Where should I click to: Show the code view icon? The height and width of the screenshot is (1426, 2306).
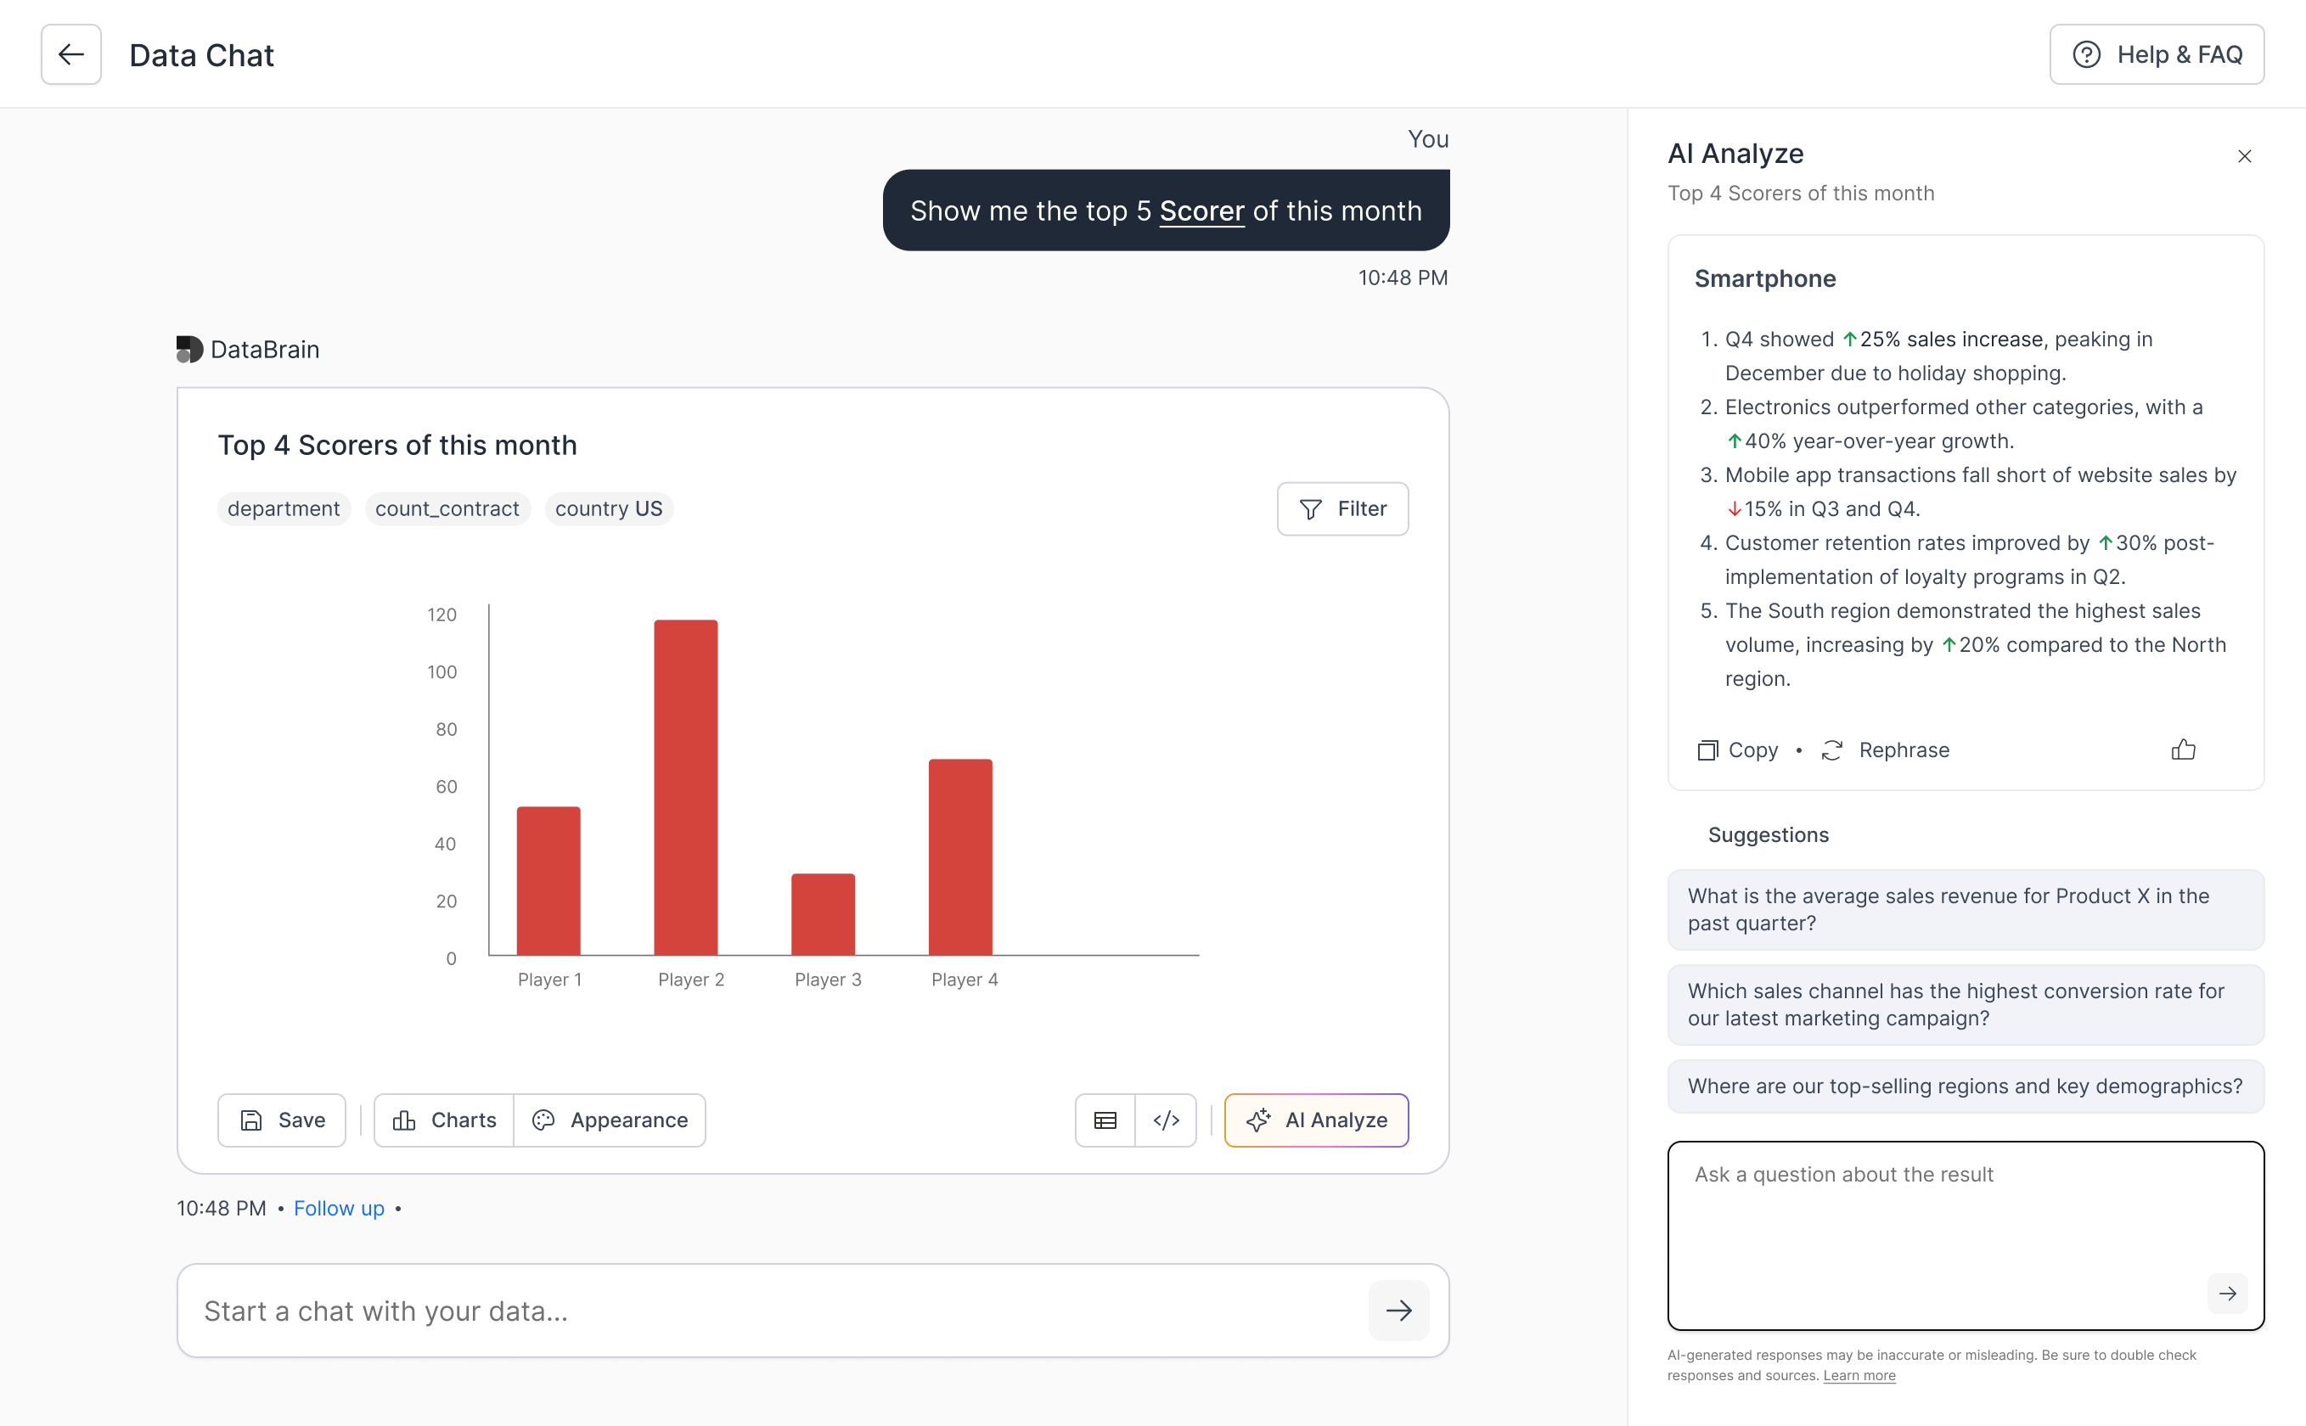tap(1166, 1120)
